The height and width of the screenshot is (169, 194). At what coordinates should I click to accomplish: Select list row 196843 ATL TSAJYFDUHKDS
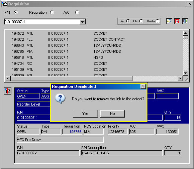pyautogui.click(x=94, y=45)
